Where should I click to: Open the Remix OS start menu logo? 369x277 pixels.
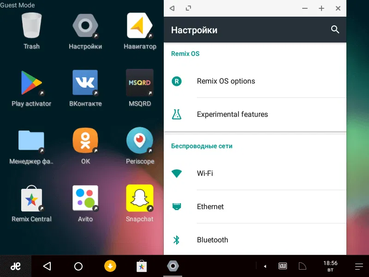[16, 266]
